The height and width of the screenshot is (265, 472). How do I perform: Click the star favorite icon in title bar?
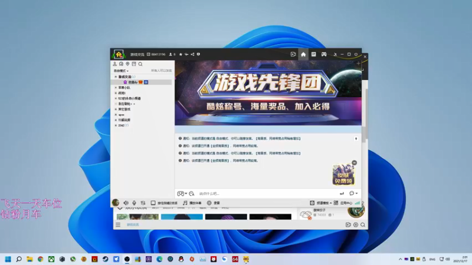coord(181,54)
